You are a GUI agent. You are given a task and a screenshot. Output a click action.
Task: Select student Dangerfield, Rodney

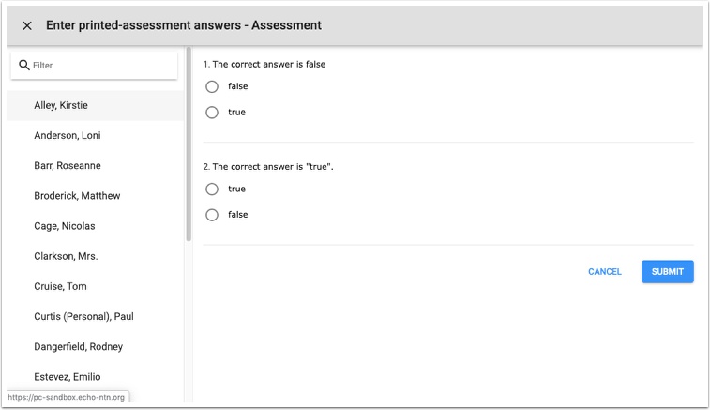pyautogui.click(x=78, y=347)
